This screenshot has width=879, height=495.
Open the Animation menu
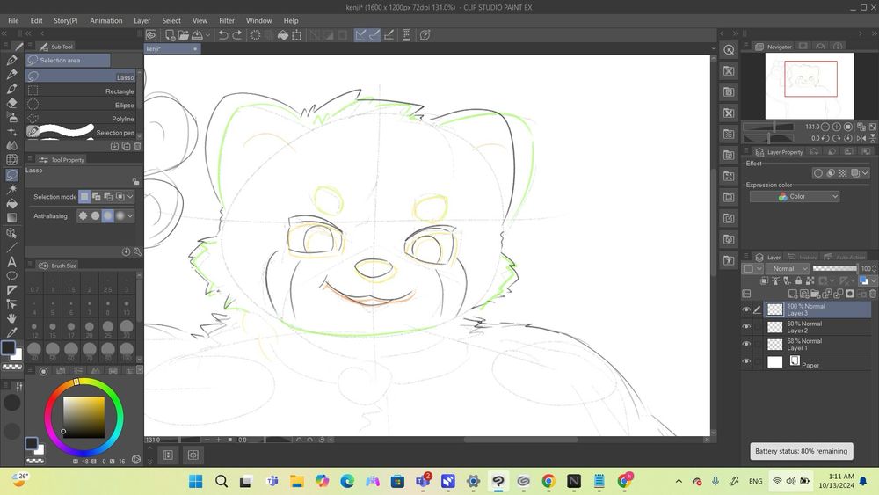[x=106, y=20]
